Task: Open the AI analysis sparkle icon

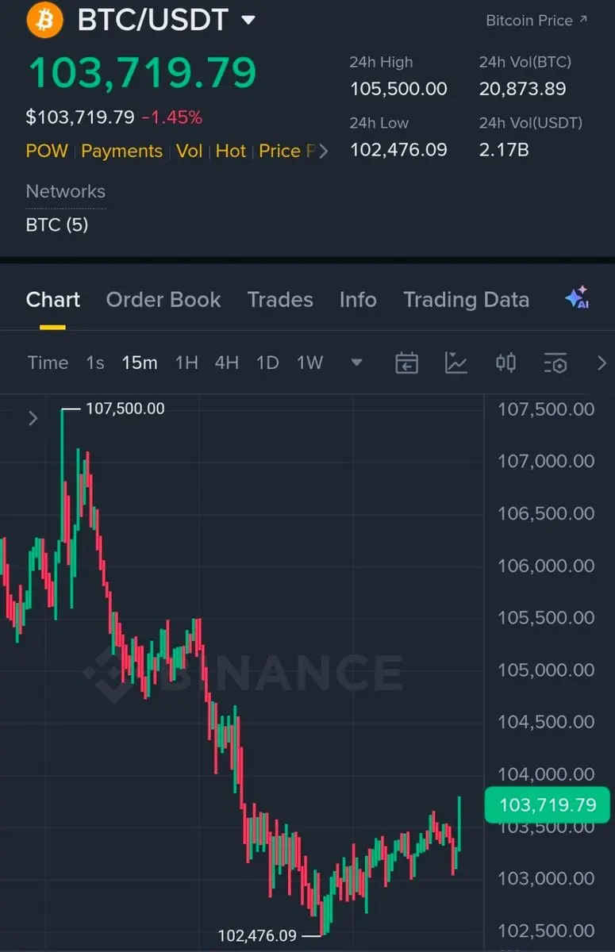Action: (x=577, y=298)
